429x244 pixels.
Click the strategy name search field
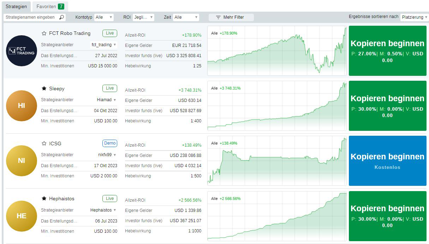click(x=31, y=17)
